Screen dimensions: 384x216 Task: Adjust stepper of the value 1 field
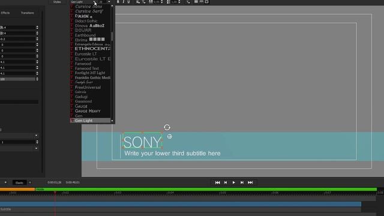click(x=37, y=142)
